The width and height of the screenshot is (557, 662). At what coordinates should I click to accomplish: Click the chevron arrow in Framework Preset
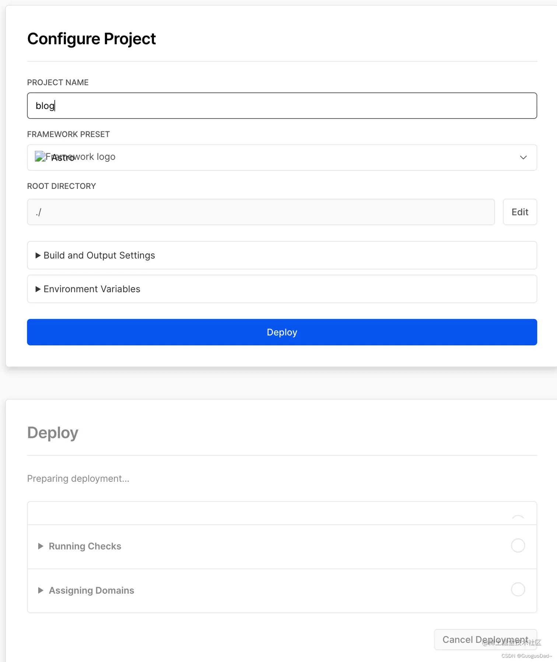[x=523, y=158]
